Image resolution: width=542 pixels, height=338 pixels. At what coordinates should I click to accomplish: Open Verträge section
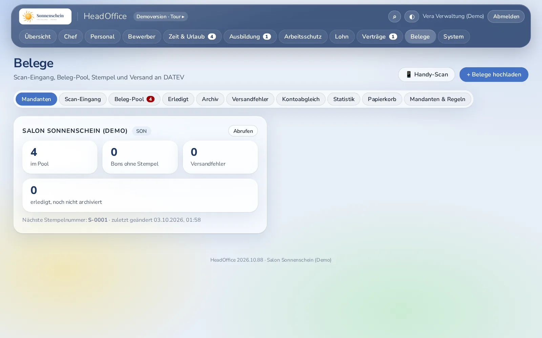[379, 37]
